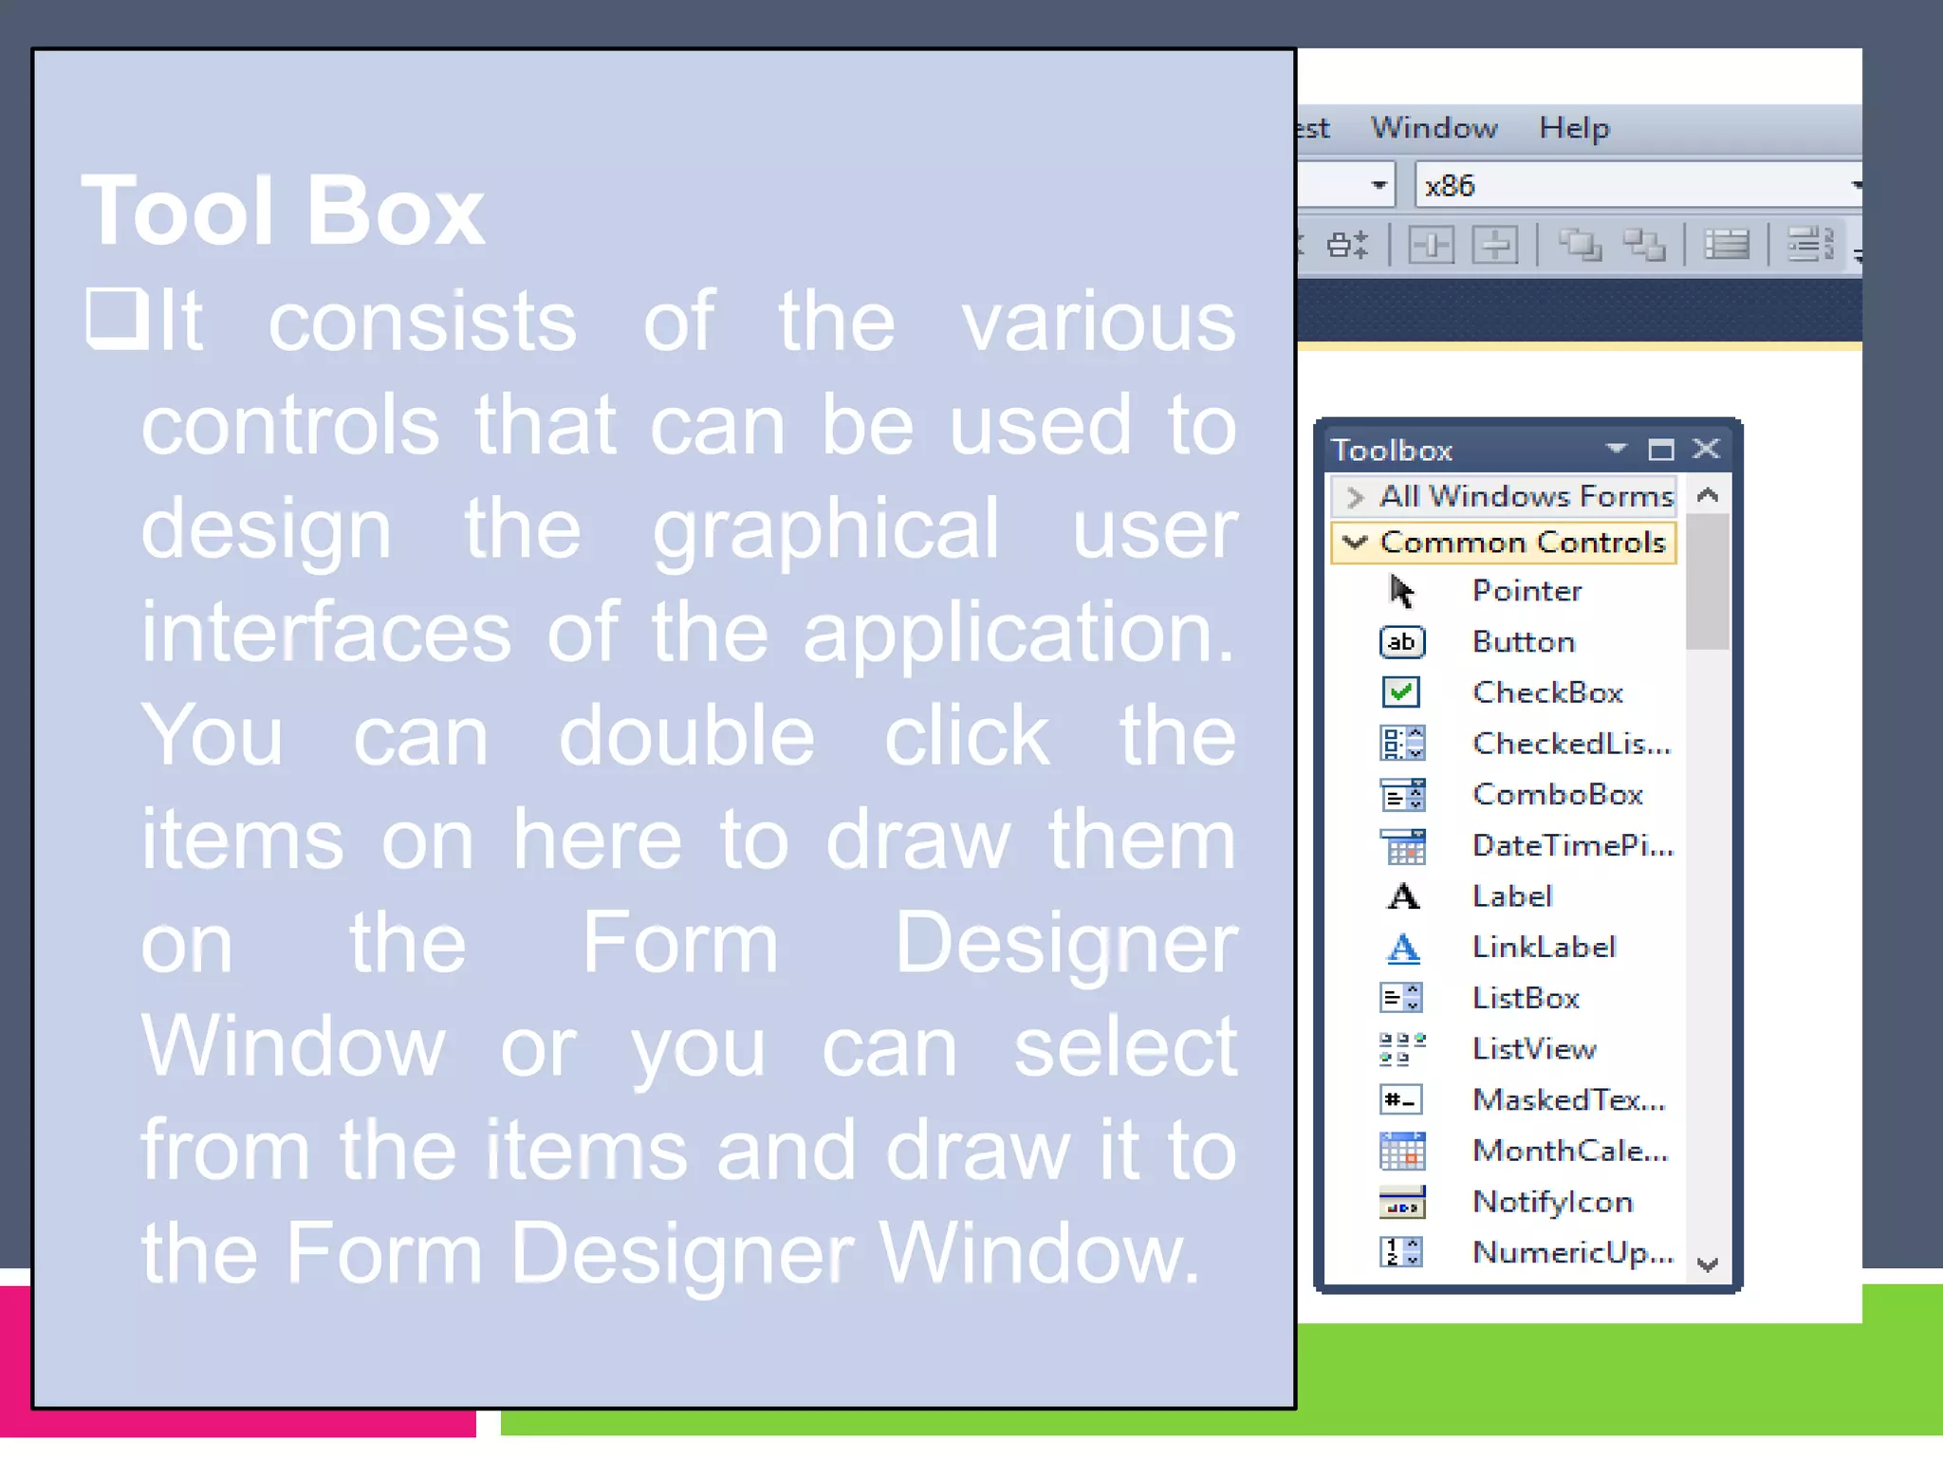Select the ListBox label in Toolbox
This screenshot has width=1943, height=1457.
[x=1526, y=998]
